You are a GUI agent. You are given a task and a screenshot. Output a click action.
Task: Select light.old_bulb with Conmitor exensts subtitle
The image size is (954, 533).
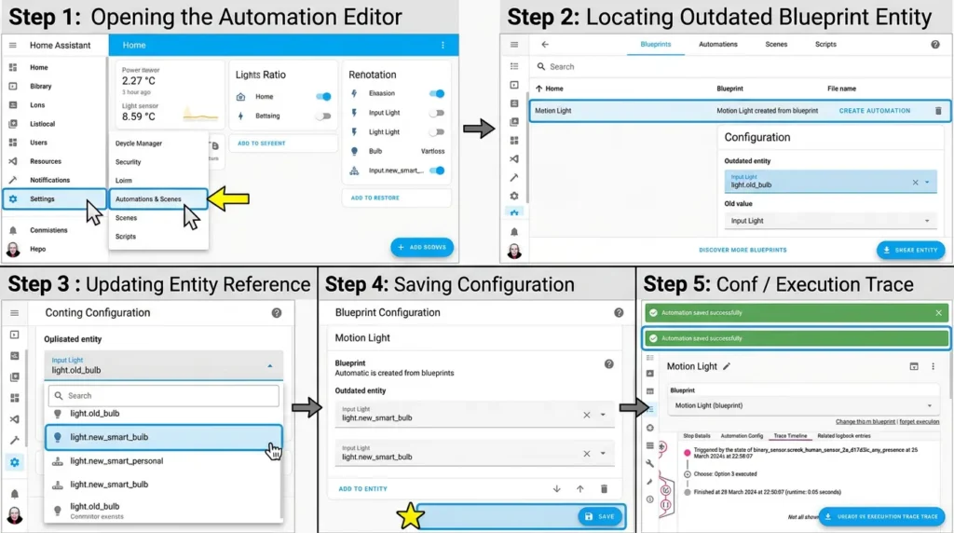click(x=164, y=510)
